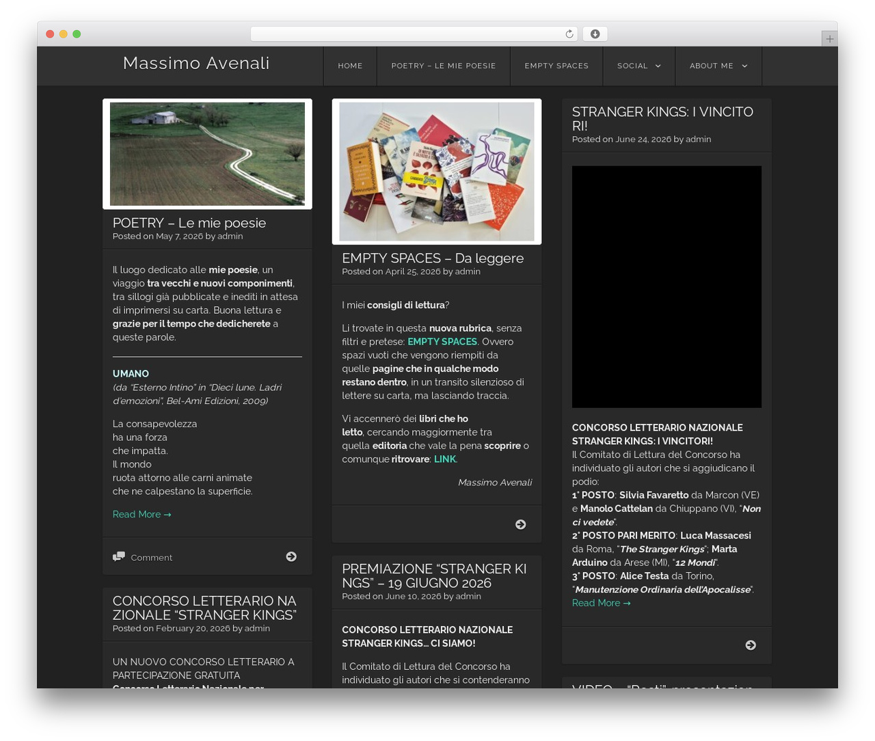Click the comment bubble icon under POETRY post
The height and width of the screenshot is (741, 875).
click(x=119, y=556)
